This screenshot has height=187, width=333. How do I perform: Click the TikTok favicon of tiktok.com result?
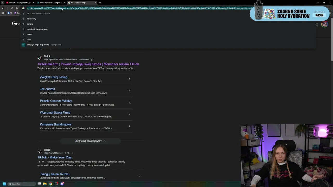click(40, 151)
